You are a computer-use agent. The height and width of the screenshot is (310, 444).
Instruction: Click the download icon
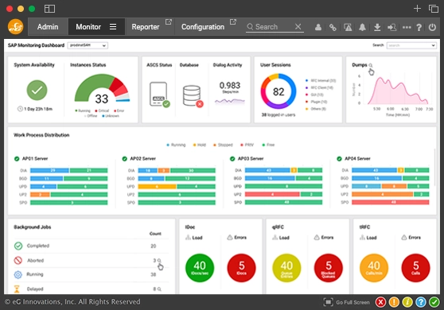tap(377, 27)
